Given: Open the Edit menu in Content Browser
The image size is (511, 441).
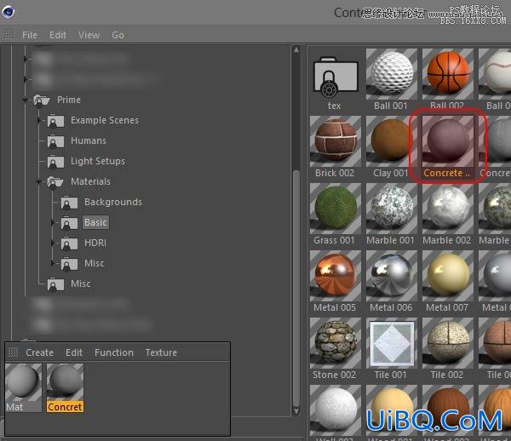Looking at the screenshot, I should click(58, 35).
